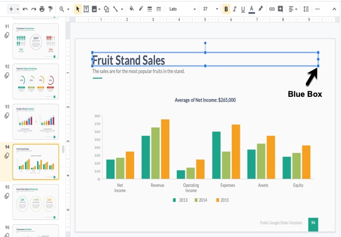This screenshot has height=237, width=341.
Task: Click the Undo arrow in toolbar
Action: coord(25,9)
